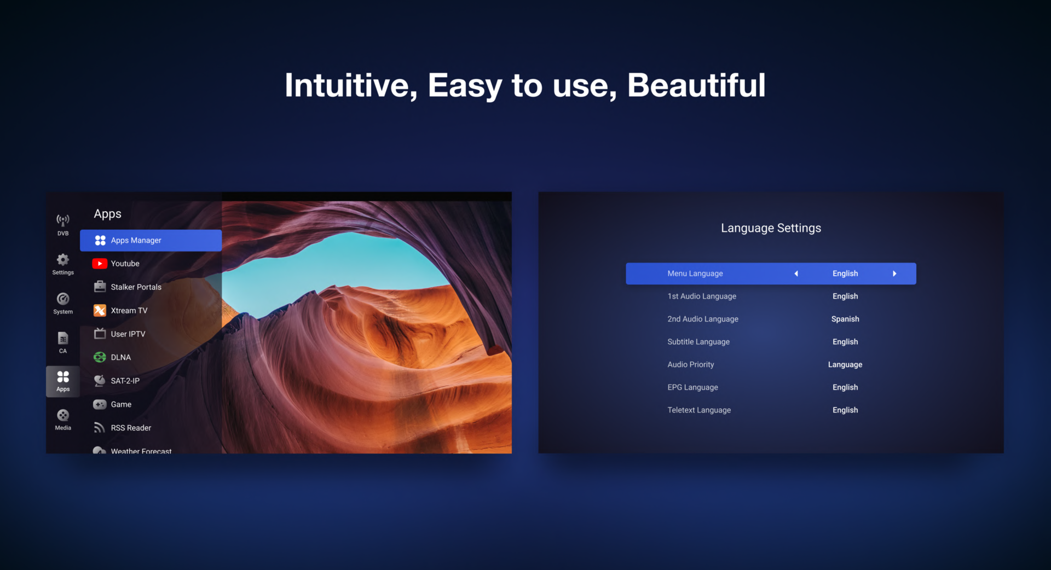Open the Stalker Portals entry
Viewport: 1051px width, 570px height.
pyautogui.click(x=151, y=287)
